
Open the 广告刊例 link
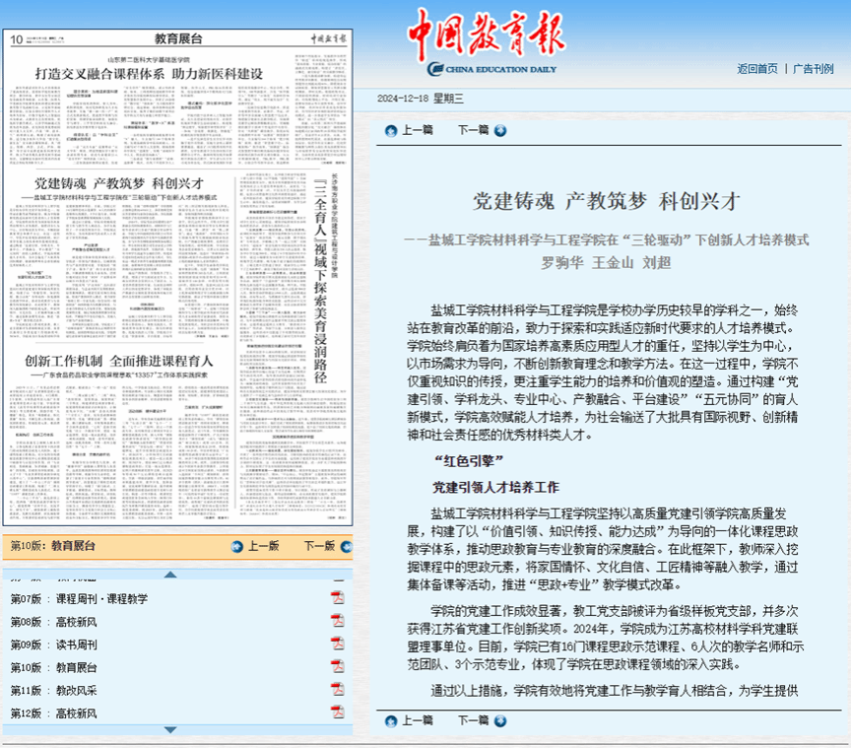coord(813,69)
